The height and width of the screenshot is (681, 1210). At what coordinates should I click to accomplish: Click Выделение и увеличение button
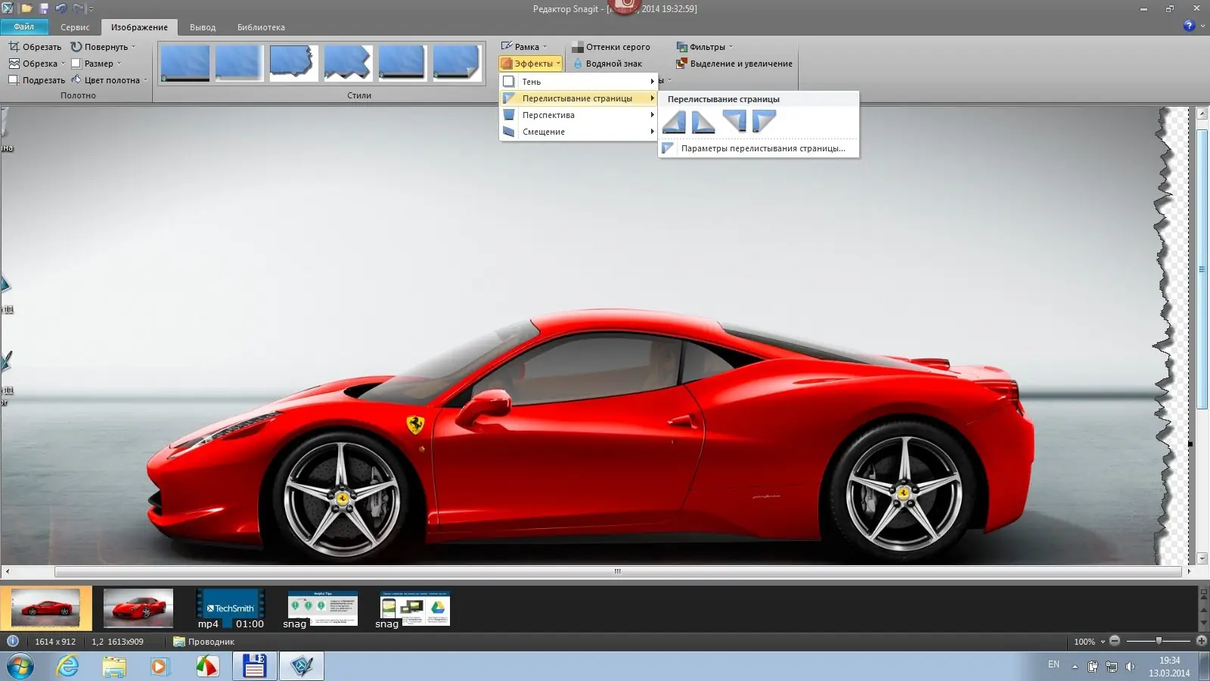coord(734,64)
